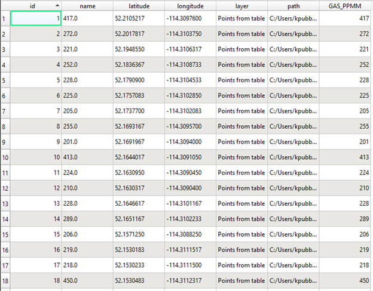The width and height of the screenshot is (373, 291).
Task: Click latitude cell 52.1530483
Action: tap(139, 280)
